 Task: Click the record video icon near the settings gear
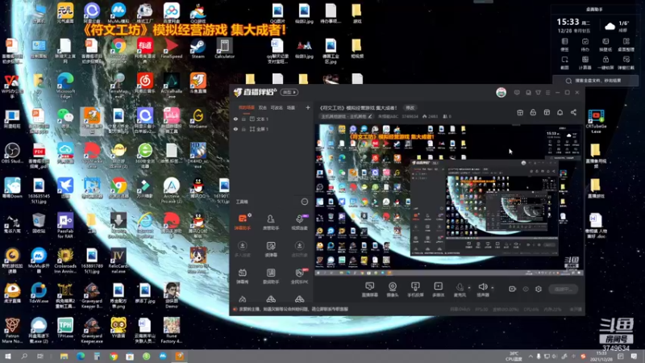[512, 289]
